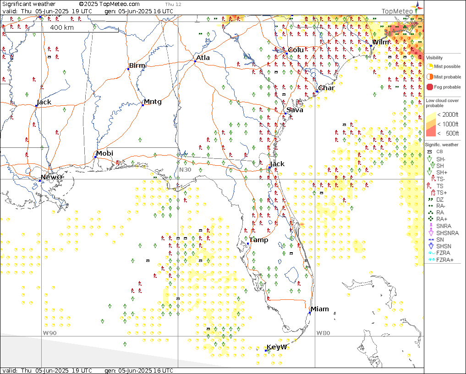Click the Mist probable legend icon
Viewport: 466px width, 374px height.
(430, 77)
